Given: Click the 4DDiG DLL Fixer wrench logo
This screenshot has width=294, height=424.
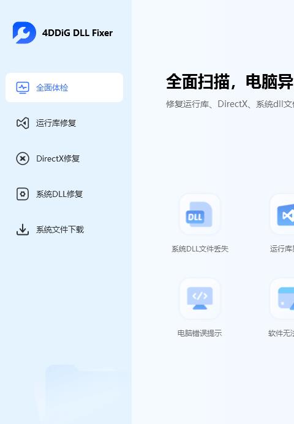Looking at the screenshot, I should (24, 32).
